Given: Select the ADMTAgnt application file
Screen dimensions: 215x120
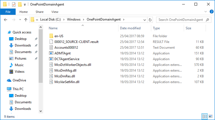Looking at the screenshot, I should [63, 53].
